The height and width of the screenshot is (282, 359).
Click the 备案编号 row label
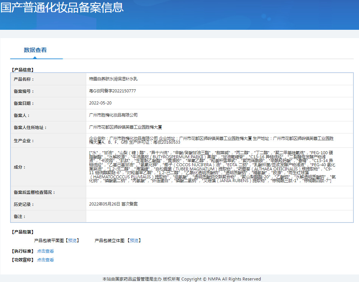24,91
